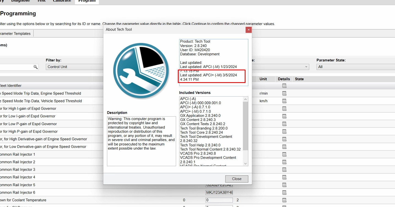Select 'VCADS Pro 2.8.240.8' entry

tap(198, 153)
